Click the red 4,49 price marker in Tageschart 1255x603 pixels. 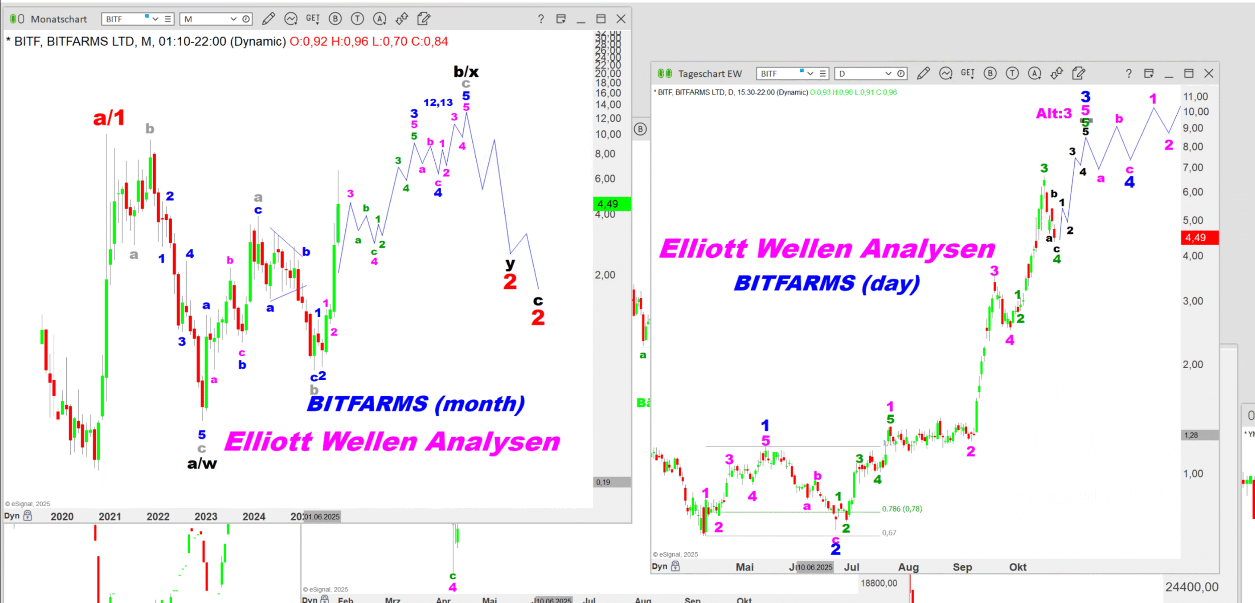pyautogui.click(x=1199, y=237)
